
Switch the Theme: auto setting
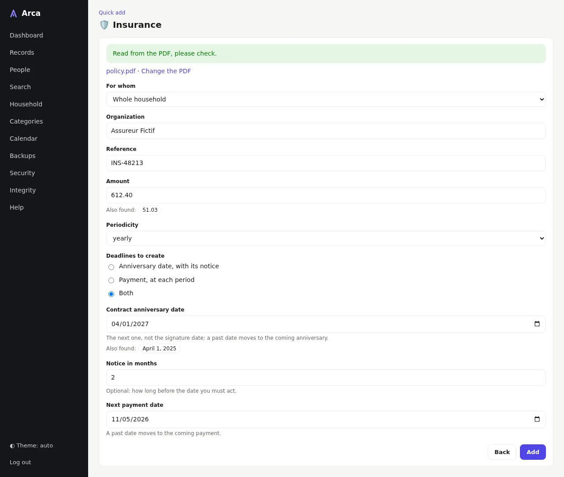(31, 446)
